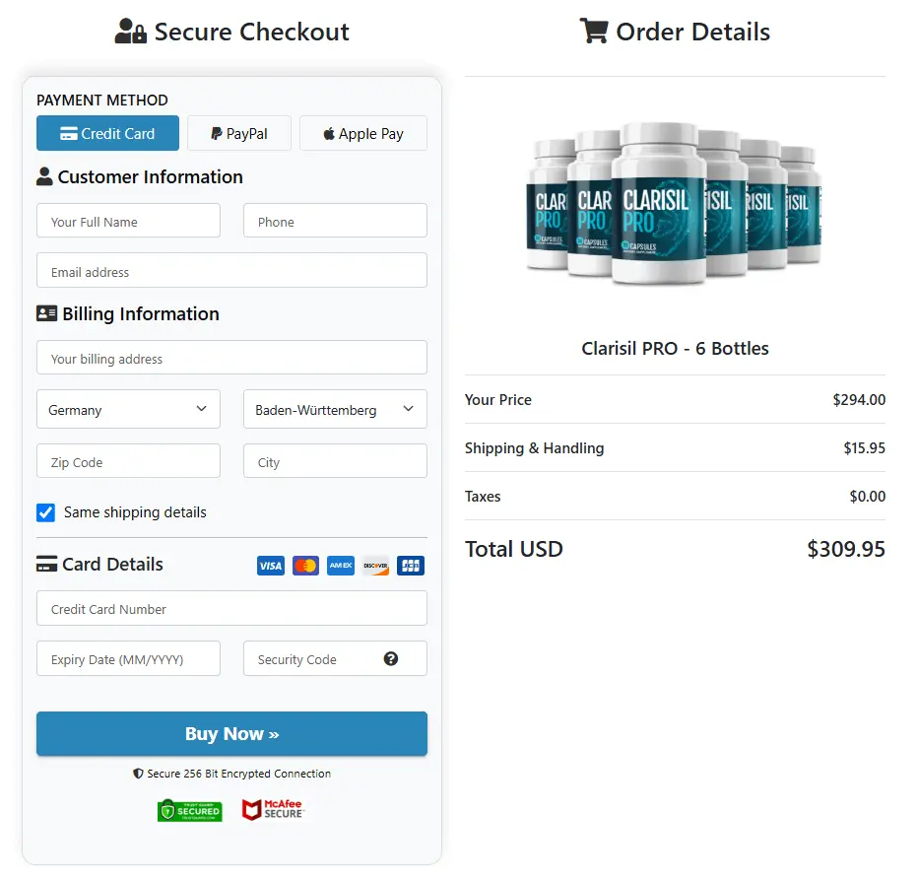918x879 pixels.
Task: Click the JCB card icon
Action: click(411, 566)
